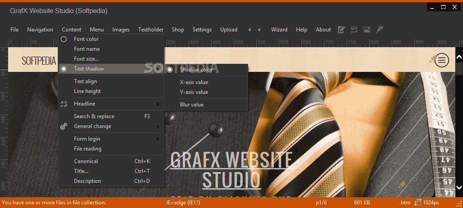Close the GrafX Website Studio window

[x=455, y=7]
